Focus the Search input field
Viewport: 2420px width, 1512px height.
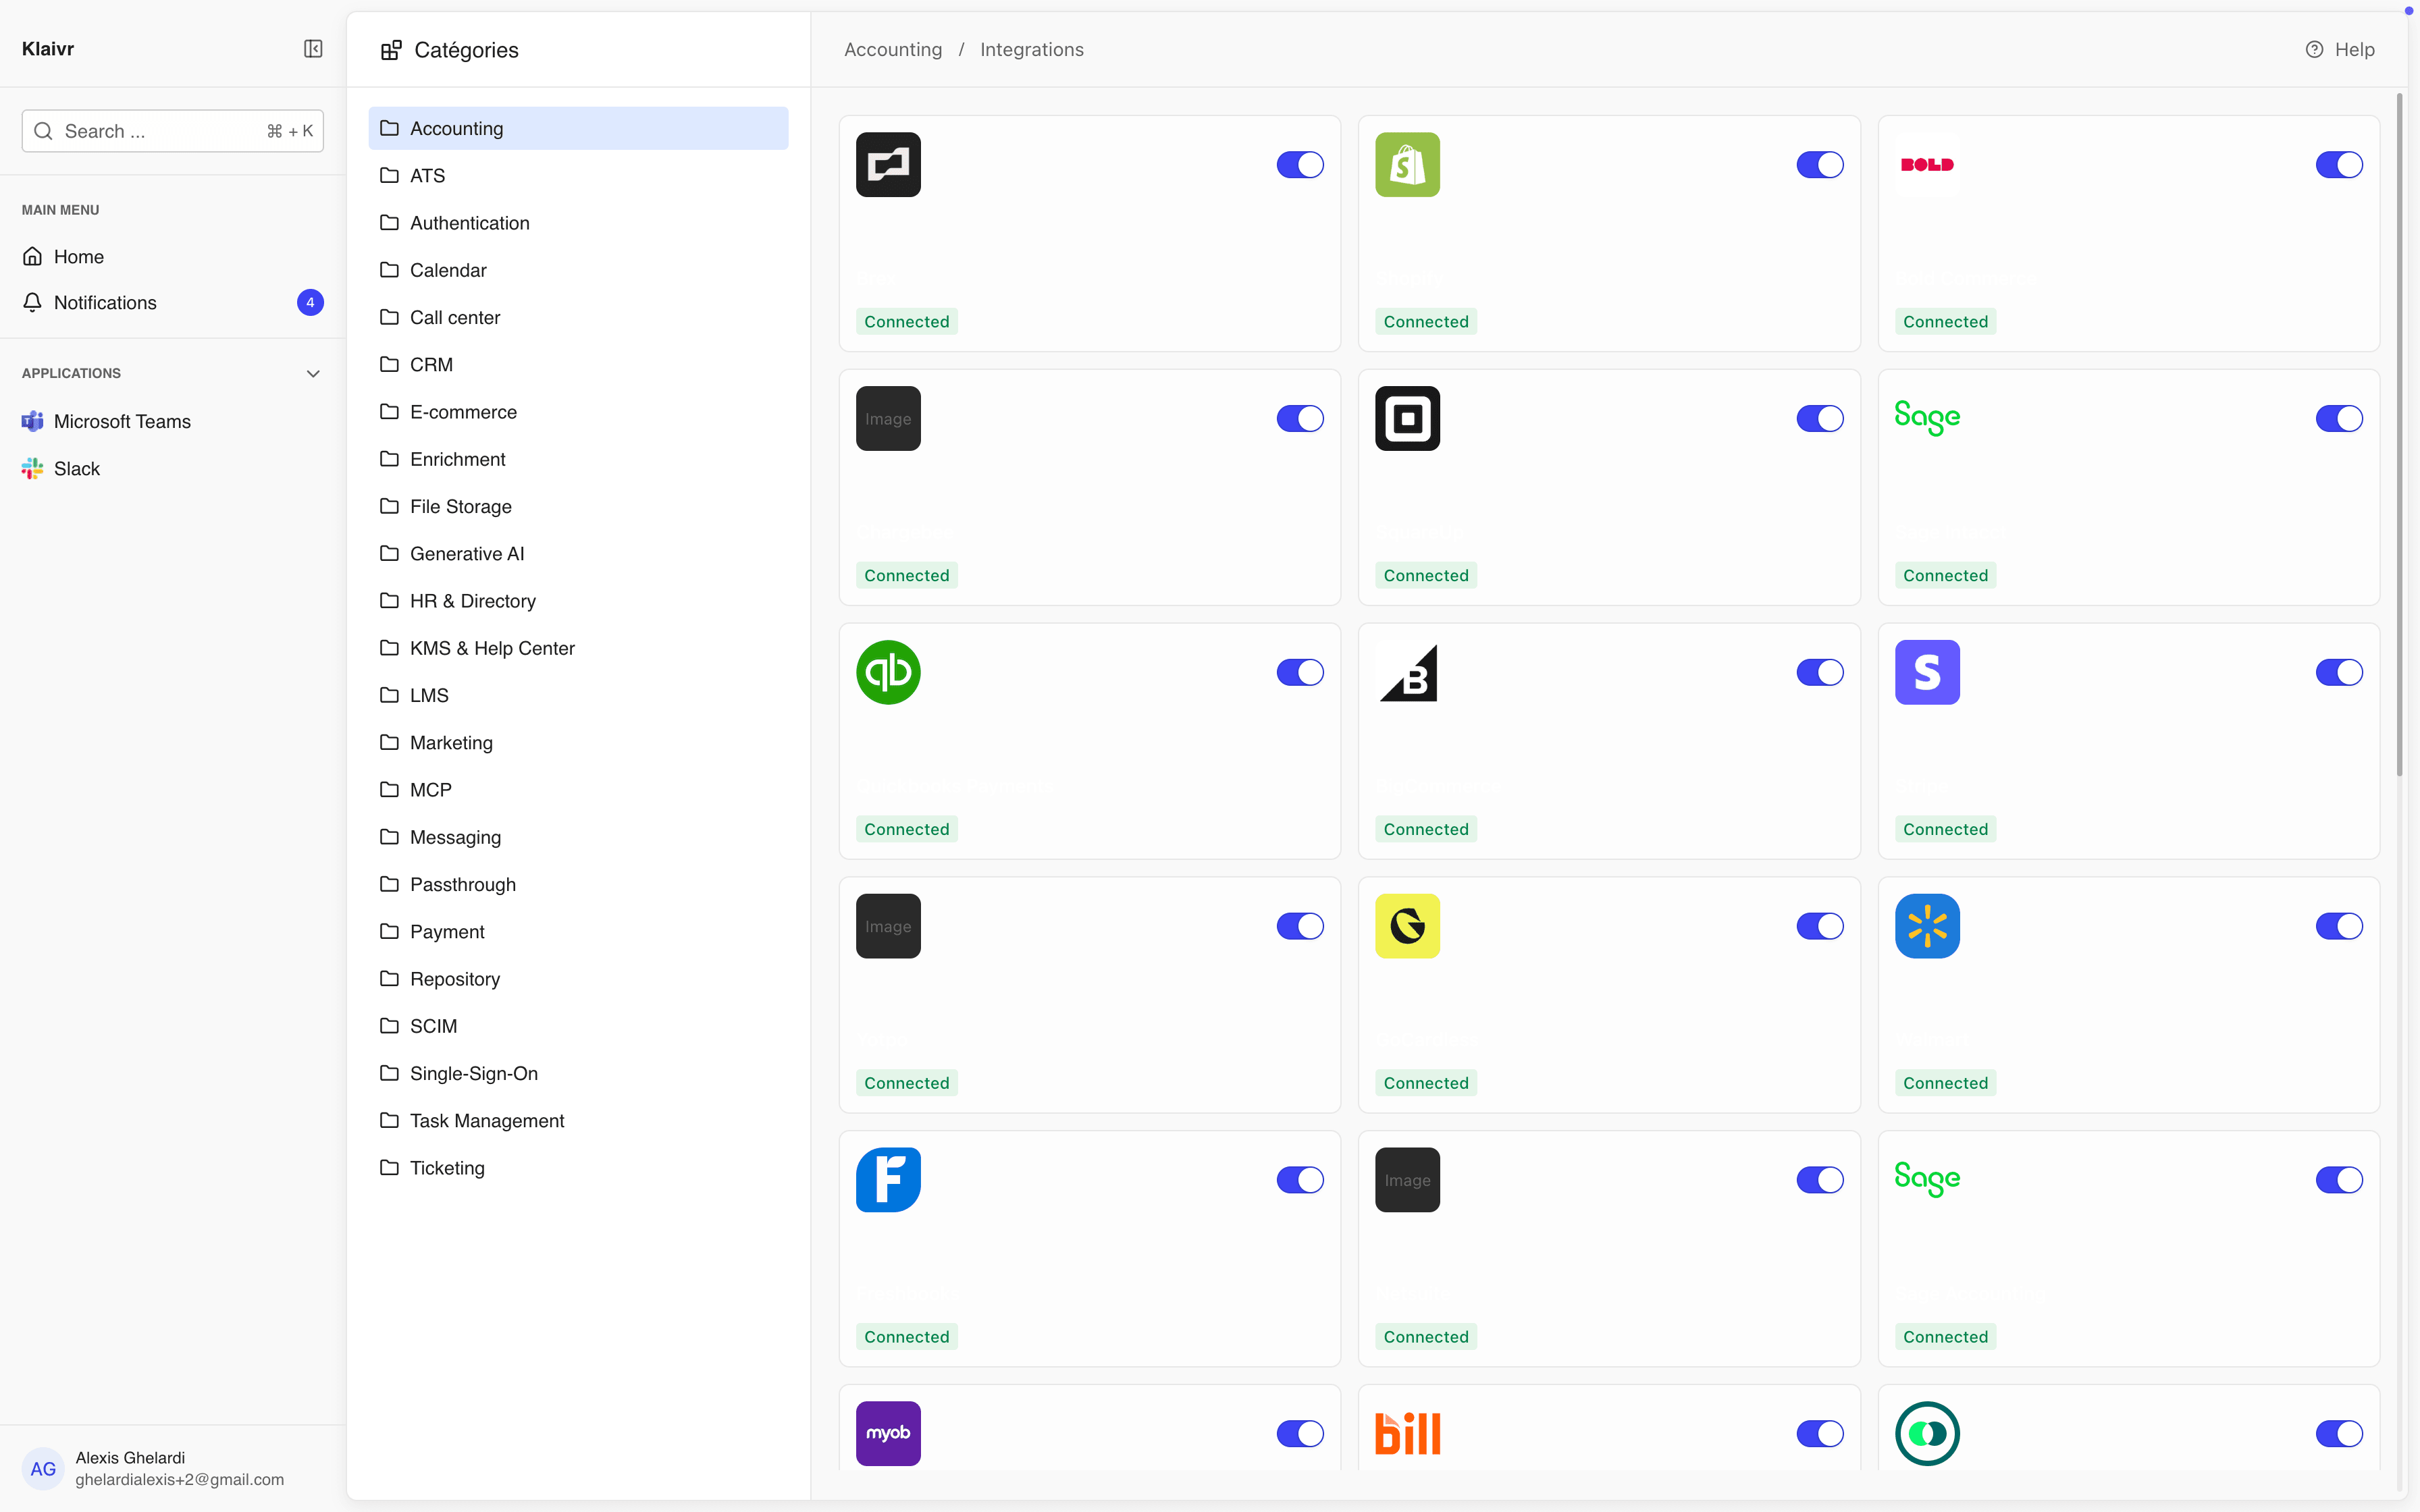click(173, 131)
